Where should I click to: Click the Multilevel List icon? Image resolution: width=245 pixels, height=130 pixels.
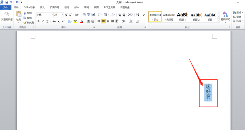(112, 15)
